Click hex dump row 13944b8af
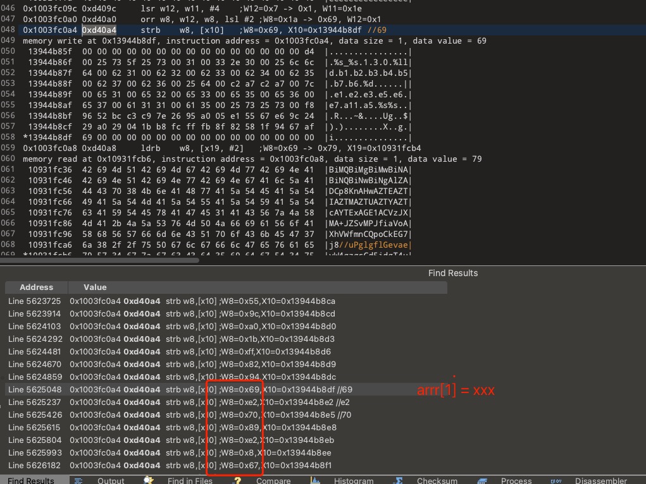 point(220,106)
